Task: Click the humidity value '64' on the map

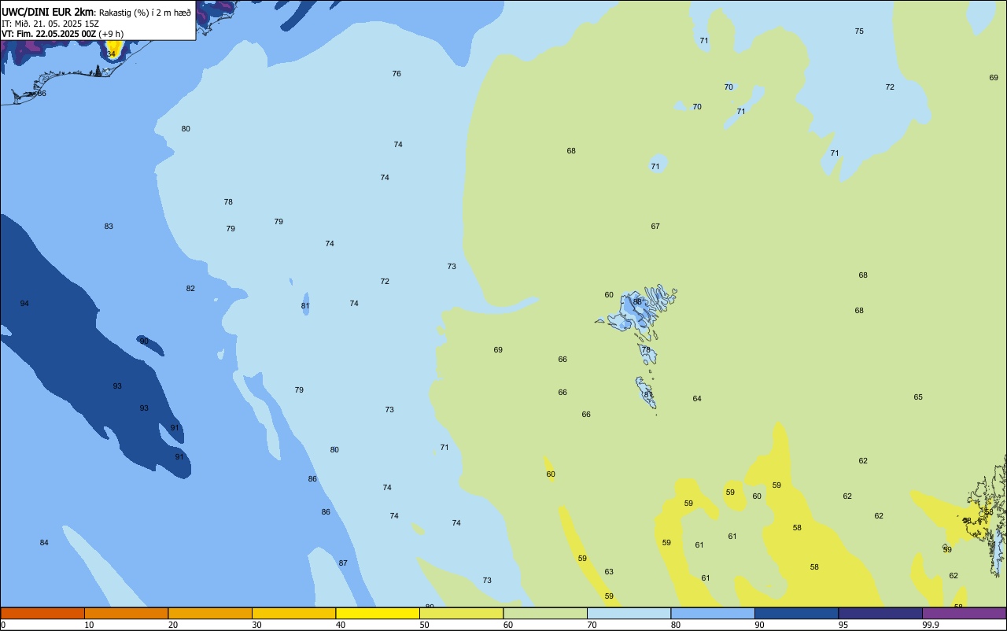Action: pyautogui.click(x=697, y=399)
